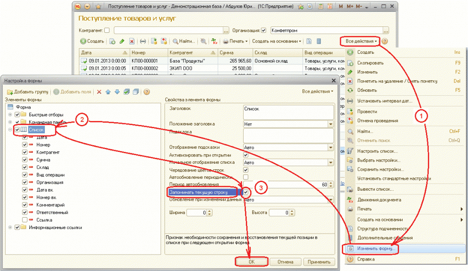This screenshot has width=468, height=271.
Task: Uncheck Чередование цветов строк checkbox
Action: (246, 170)
